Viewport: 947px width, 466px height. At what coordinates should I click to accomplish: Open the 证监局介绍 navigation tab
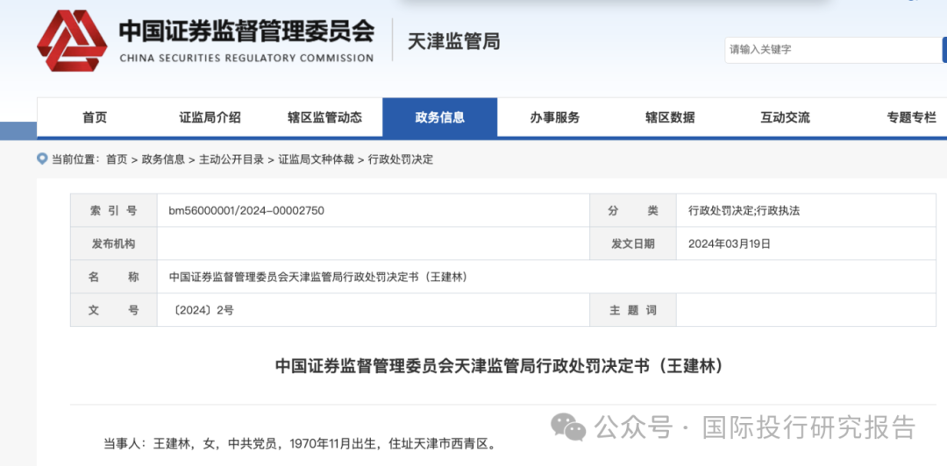click(210, 117)
